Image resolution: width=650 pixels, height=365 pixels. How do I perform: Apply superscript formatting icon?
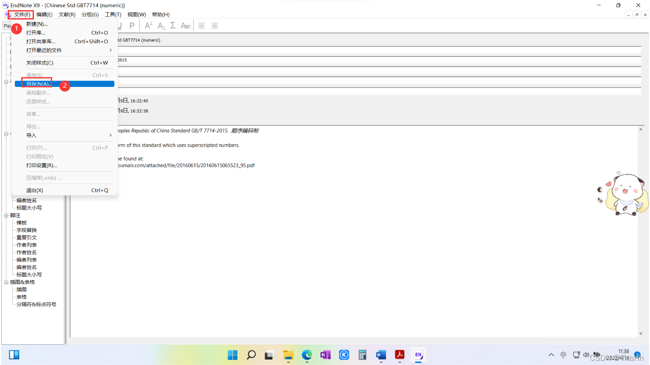click(148, 25)
